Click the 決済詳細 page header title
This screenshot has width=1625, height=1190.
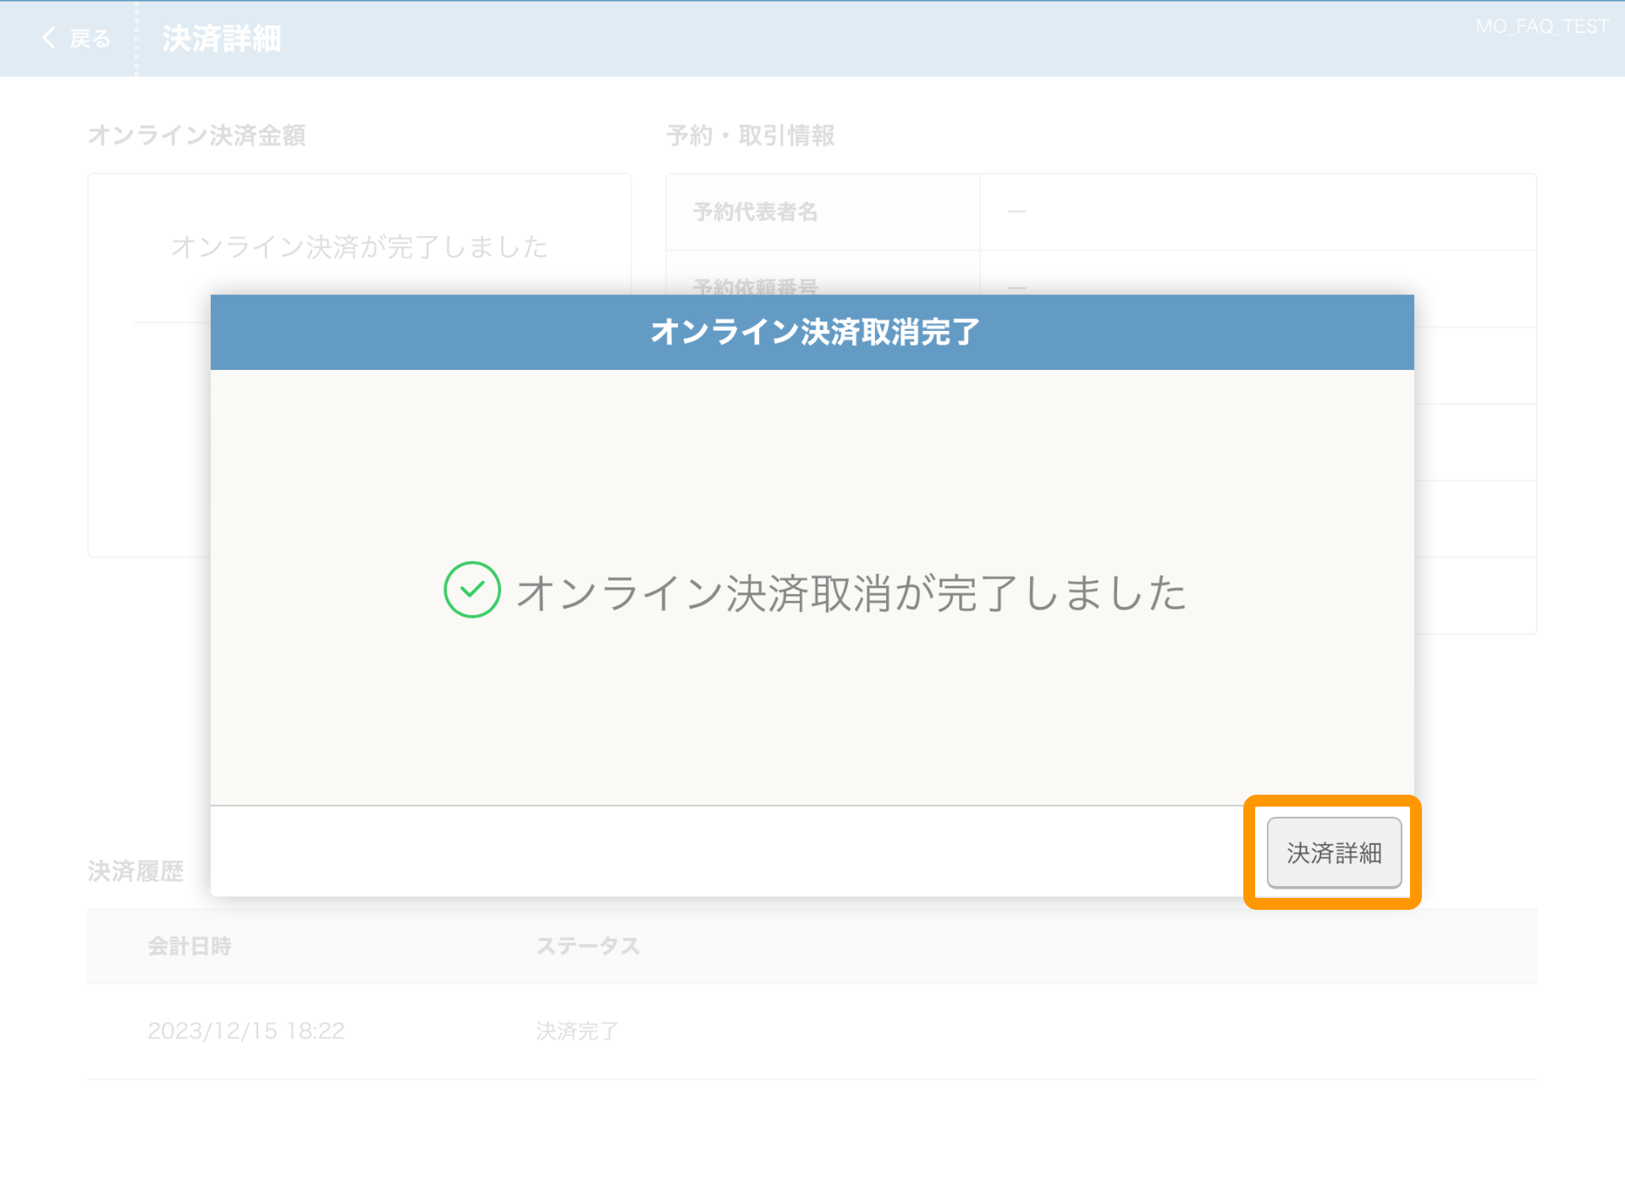[221, 39]
